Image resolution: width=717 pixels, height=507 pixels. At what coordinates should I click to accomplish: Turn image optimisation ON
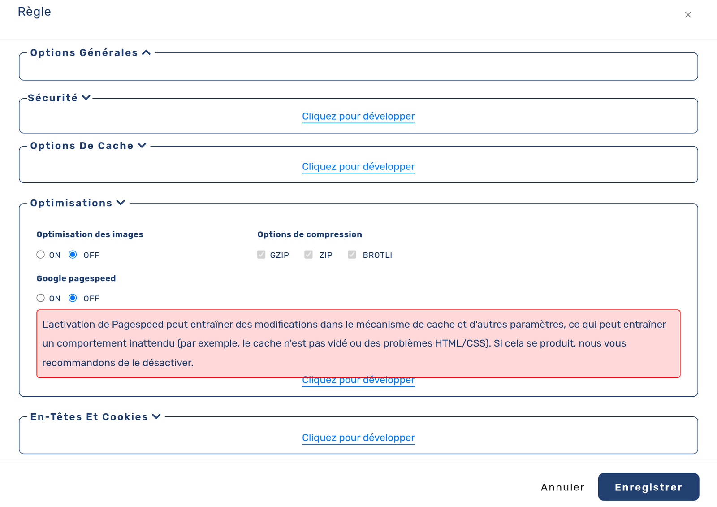(x=41, y=255)
